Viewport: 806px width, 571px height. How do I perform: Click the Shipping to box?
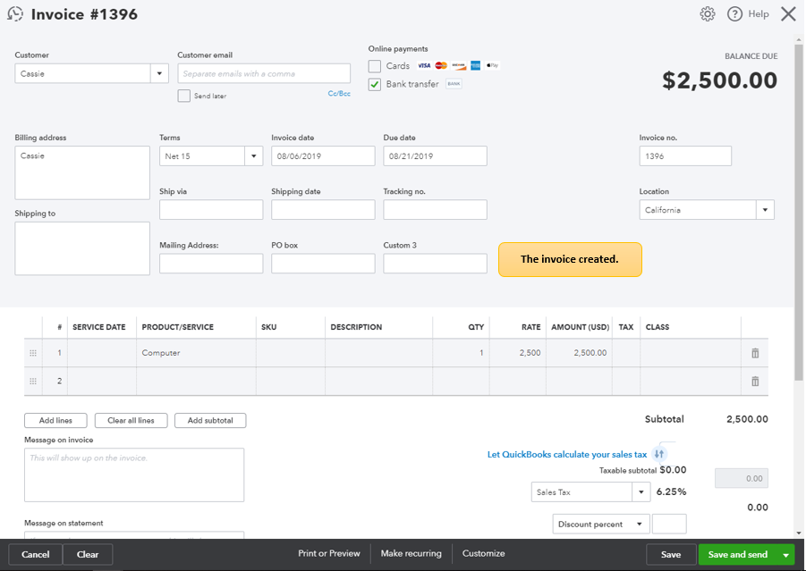point(82,248)
